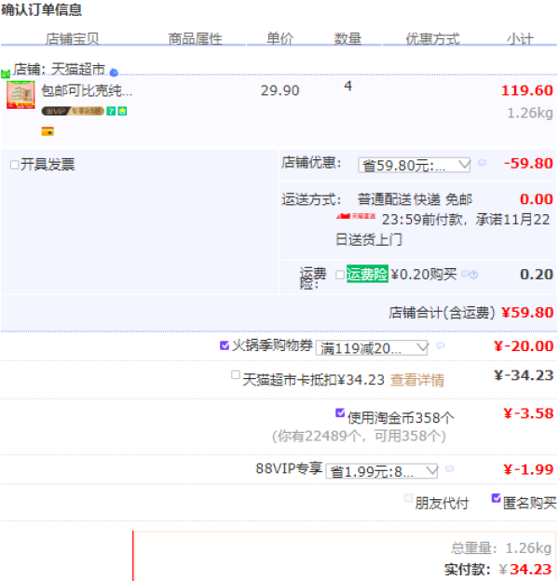Click the green shield guarantee icon

[x=122, y=111]
